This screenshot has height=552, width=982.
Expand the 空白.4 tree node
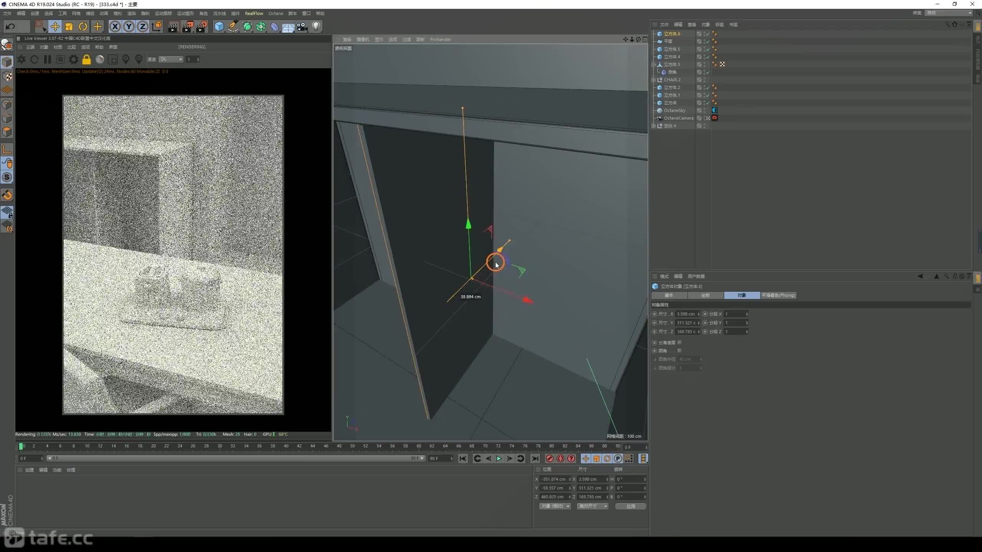(x=654, y=126)
